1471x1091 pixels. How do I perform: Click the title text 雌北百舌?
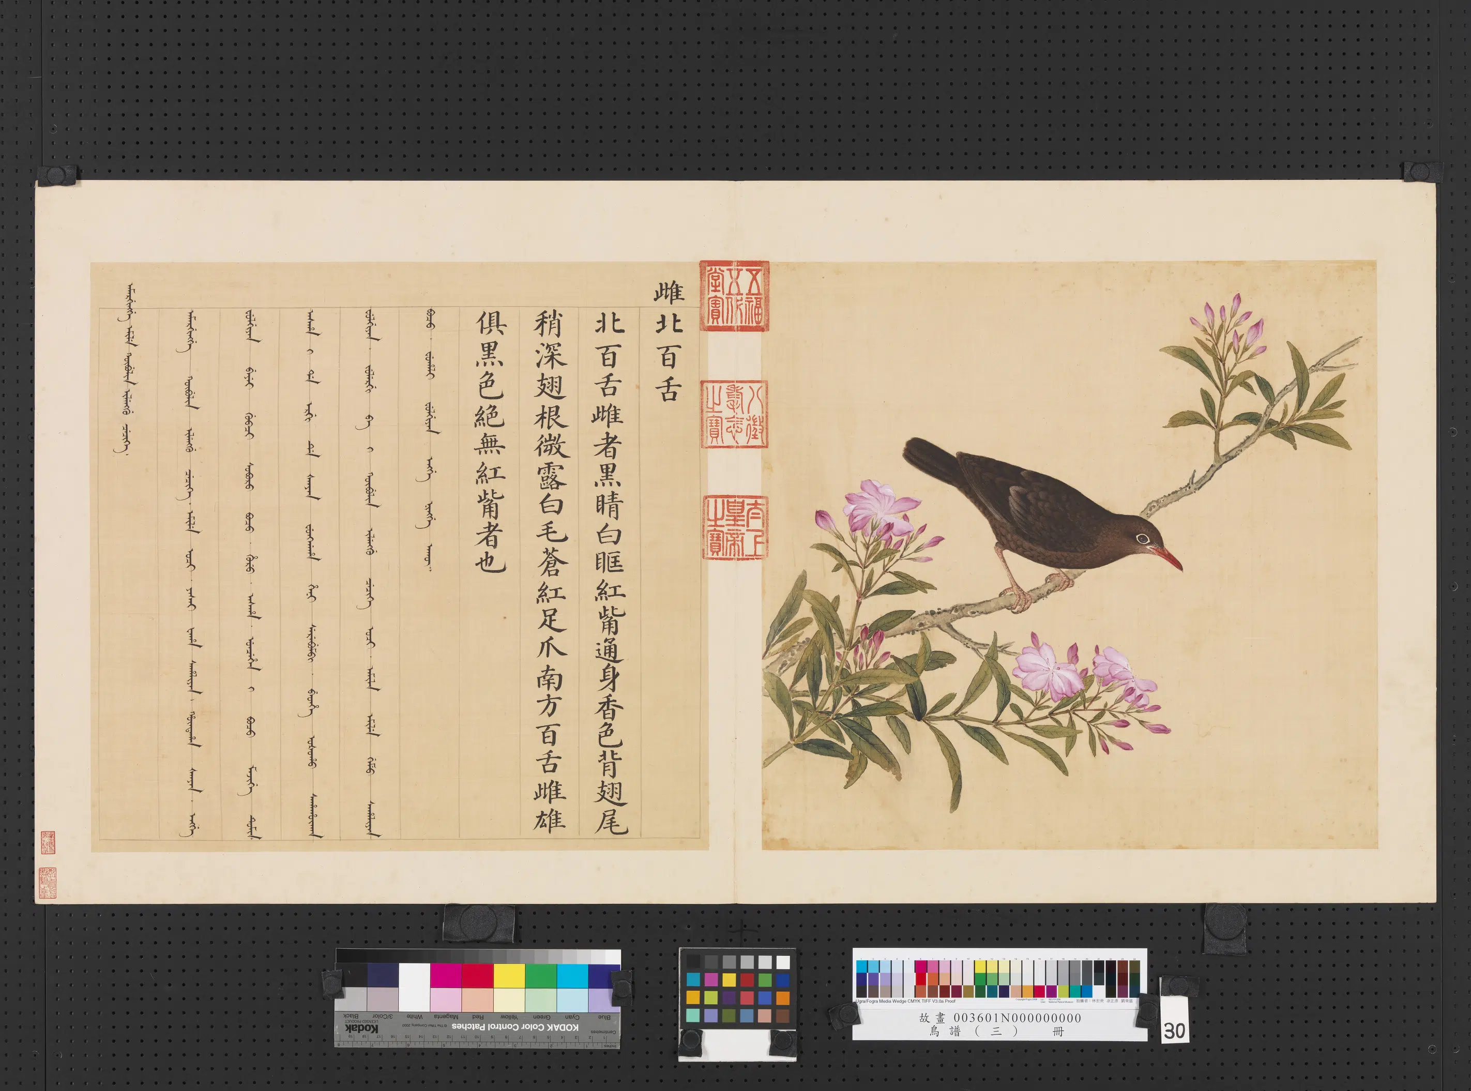click(668, 342)
